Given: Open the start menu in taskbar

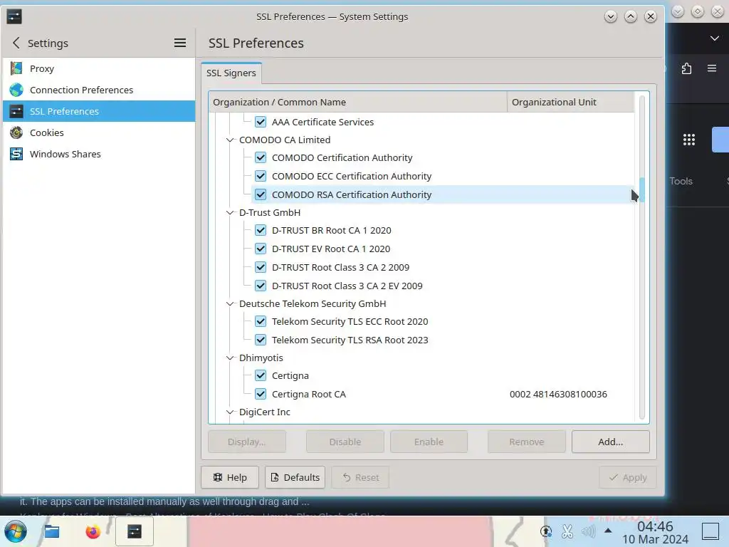Looking at the screenshot, I should pos(16,531).
